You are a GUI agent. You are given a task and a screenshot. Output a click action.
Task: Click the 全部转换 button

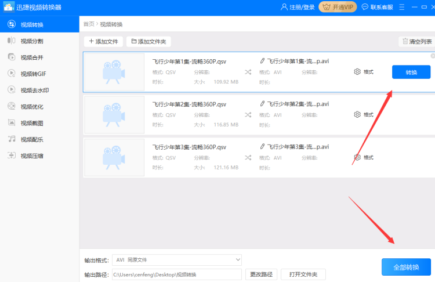point(406,267)
